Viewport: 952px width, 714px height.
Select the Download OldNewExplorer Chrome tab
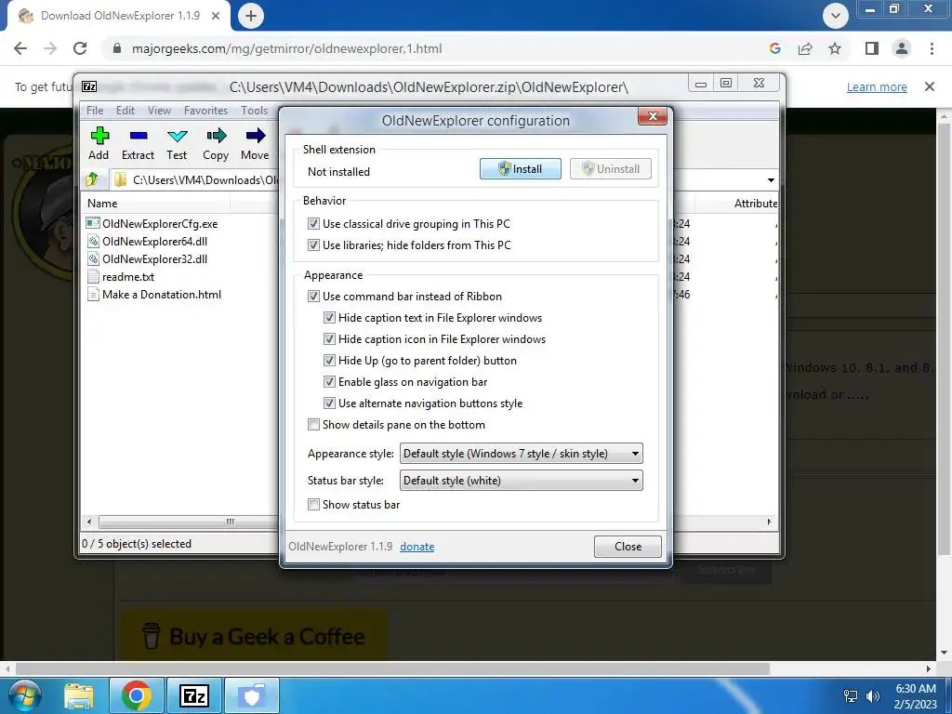[118, 16]
